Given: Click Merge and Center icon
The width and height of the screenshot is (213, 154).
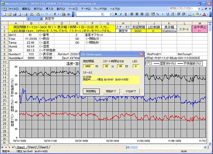Looking at the screenshot, I should tap(147, 14).
